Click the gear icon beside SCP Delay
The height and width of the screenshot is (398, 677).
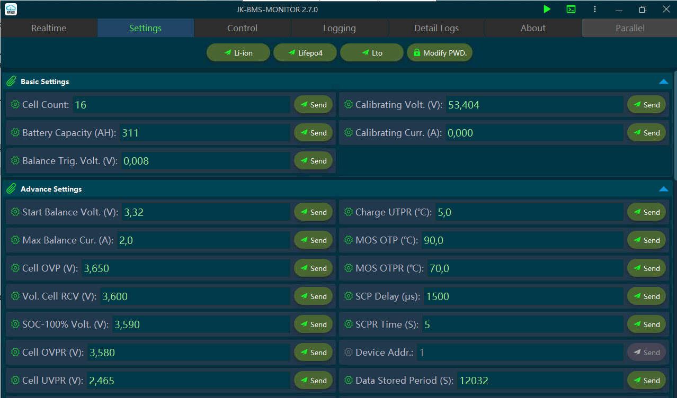(349, 296)
